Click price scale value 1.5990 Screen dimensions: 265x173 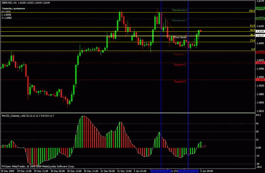(x=260, y=69)
